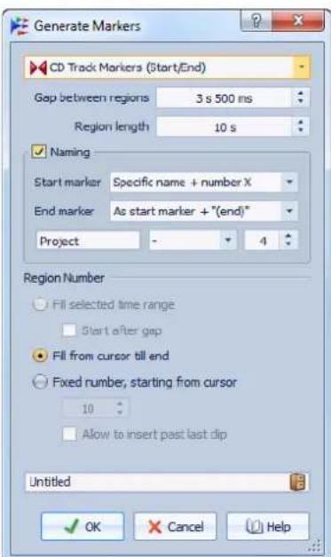Click the Project name text field
This screenshot has height=557, width=331.
point(88,241)
